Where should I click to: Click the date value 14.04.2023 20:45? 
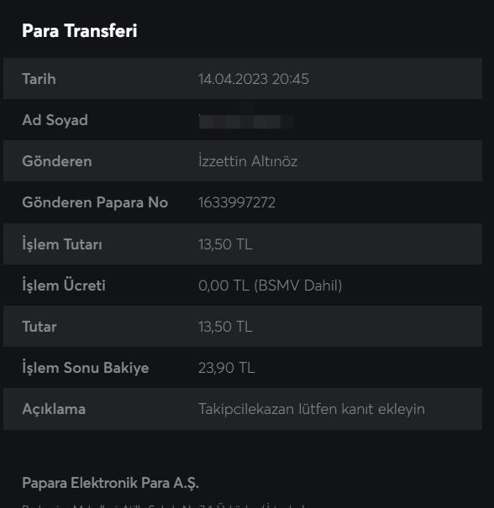[254, 79]
